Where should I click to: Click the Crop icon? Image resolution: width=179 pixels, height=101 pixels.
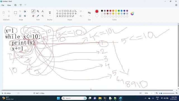[x=20, y=11]
